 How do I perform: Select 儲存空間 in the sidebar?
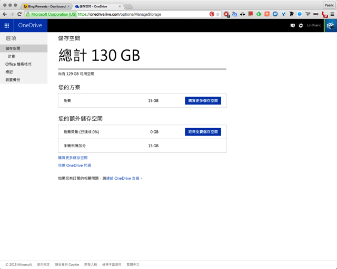[x=24, y=48]
